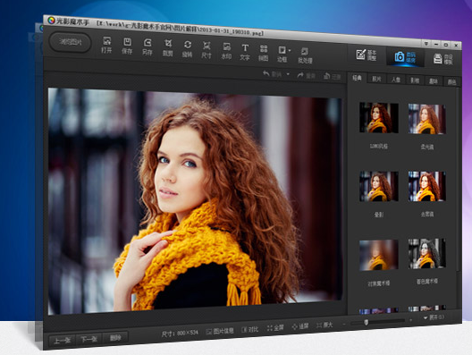Click the 删除 delete button

(x=115, y=337)
